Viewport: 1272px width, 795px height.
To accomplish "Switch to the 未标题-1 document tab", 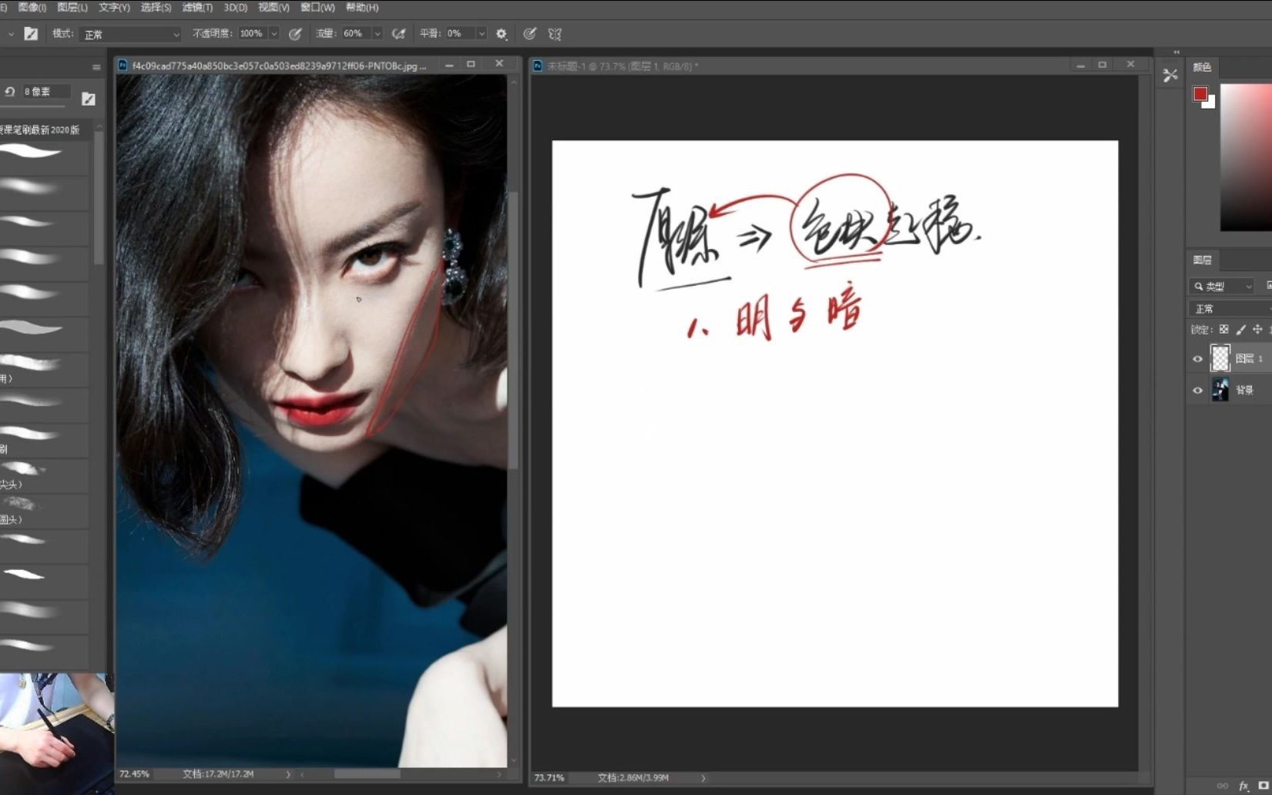I will [616, 65].
